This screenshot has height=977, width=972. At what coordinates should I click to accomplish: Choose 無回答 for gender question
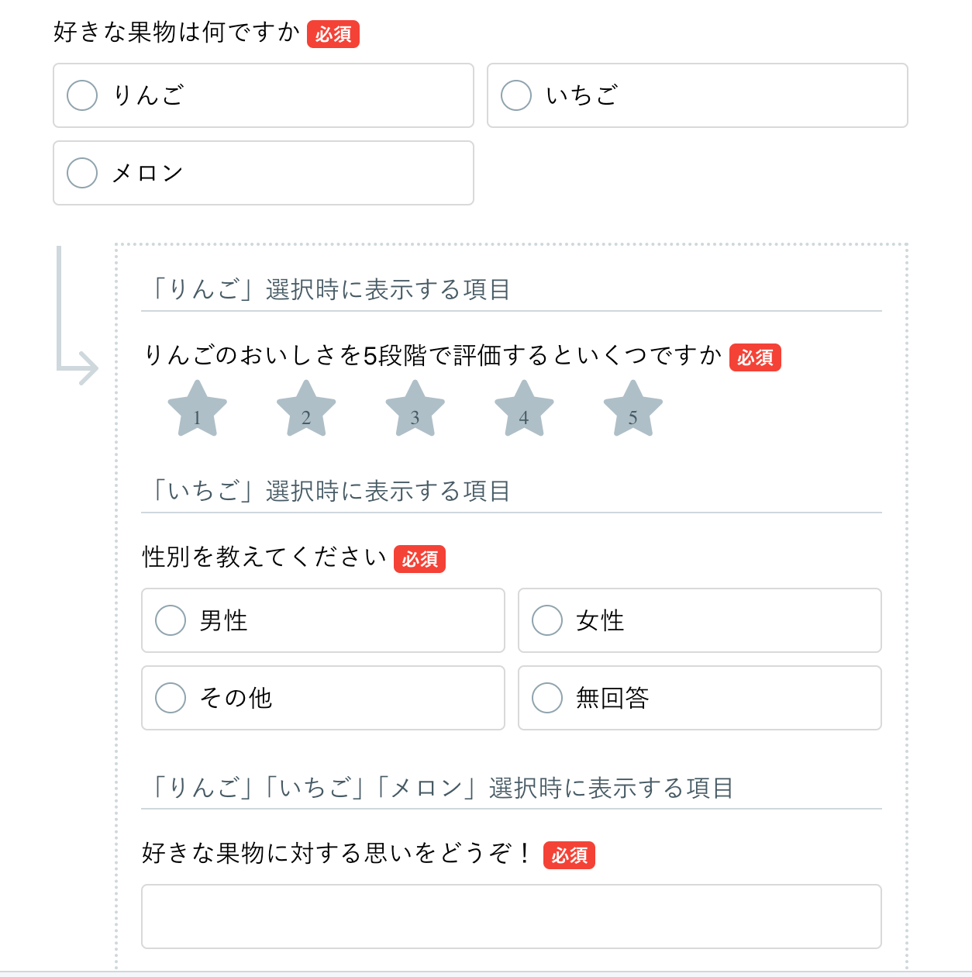coord(547,698)
